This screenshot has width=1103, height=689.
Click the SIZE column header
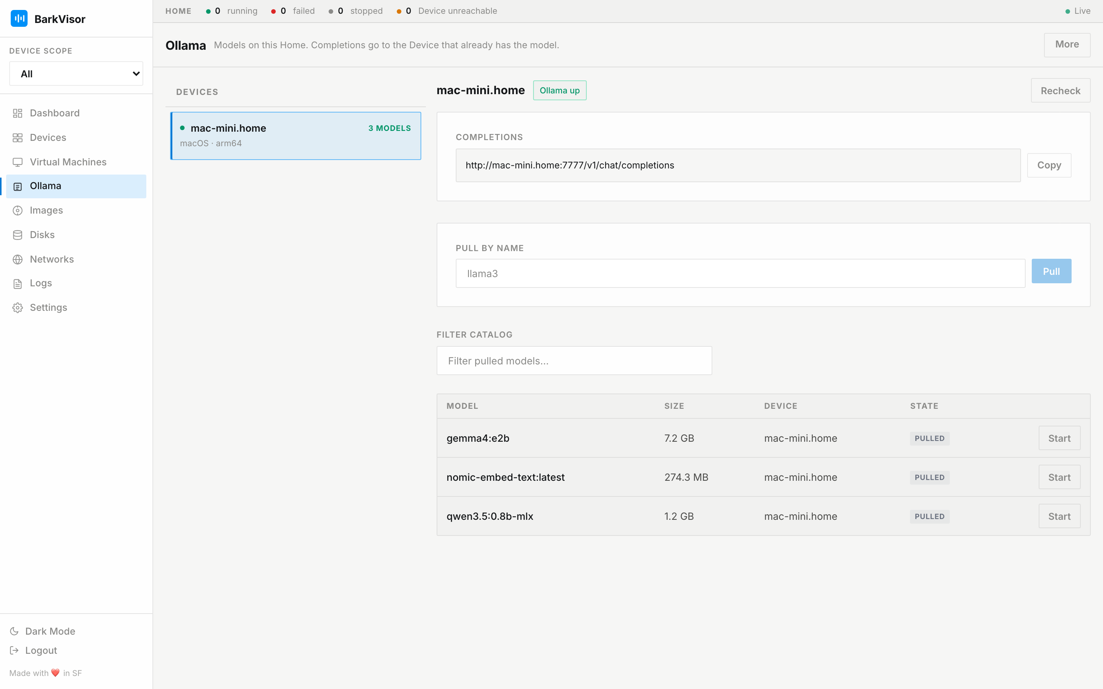[x=674, y=406]
